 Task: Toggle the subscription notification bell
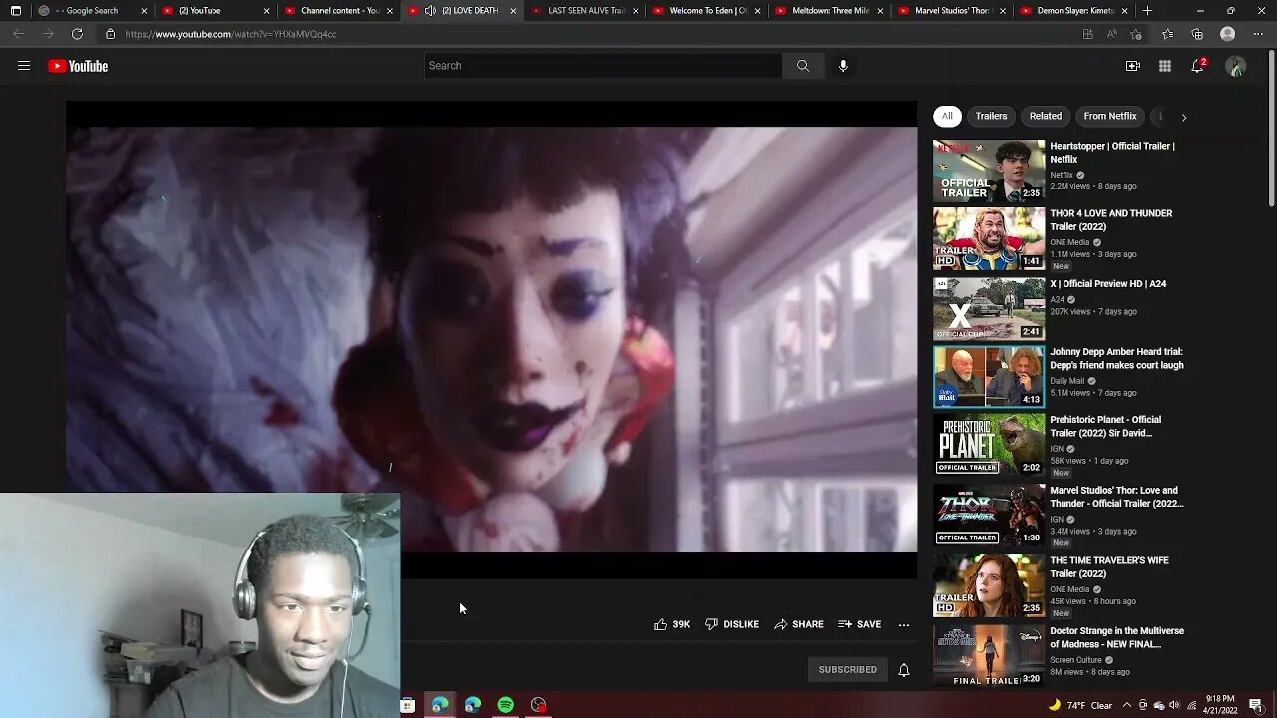coord(904,670)
